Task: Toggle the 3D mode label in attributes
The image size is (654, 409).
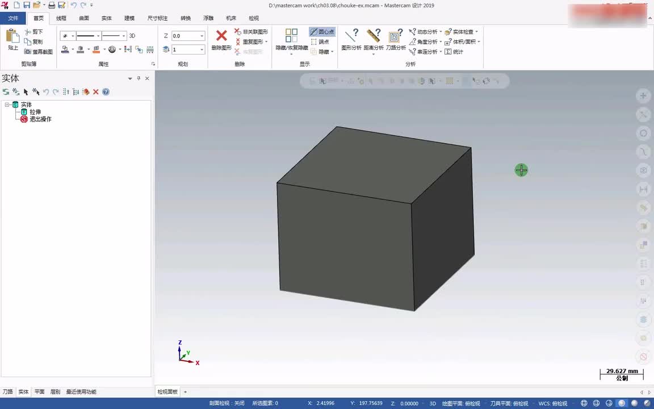Action: (132, 36)
